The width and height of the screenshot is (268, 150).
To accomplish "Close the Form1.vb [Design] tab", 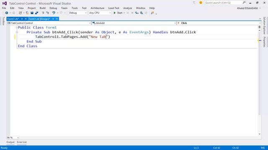I will pyautogui.click(x=57, y=19).
